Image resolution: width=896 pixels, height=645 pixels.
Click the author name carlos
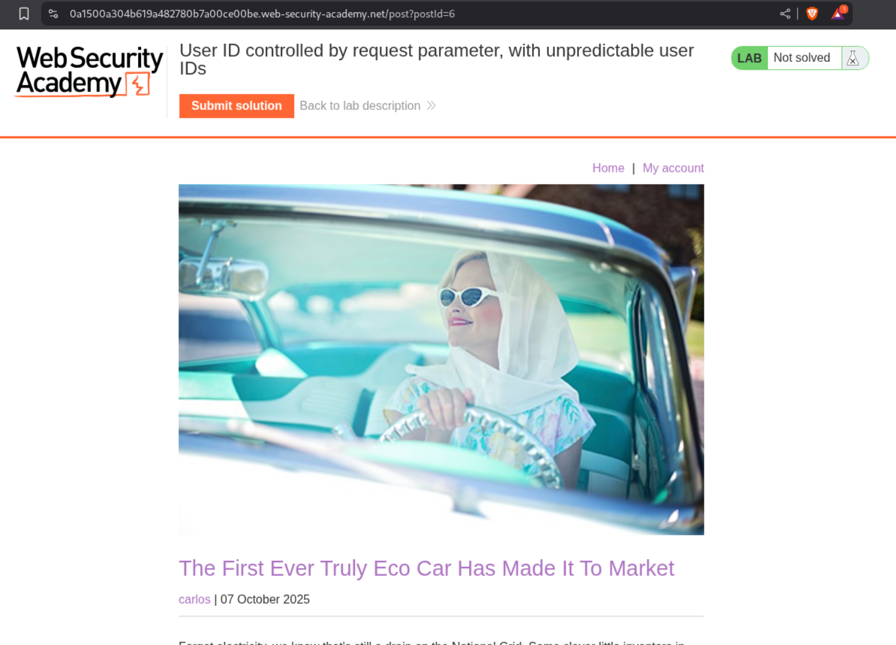coord(195,599)
